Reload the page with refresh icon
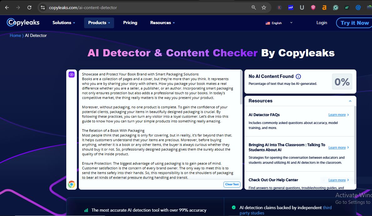This screenshot has height=216, width=372. tap(29, 8)
